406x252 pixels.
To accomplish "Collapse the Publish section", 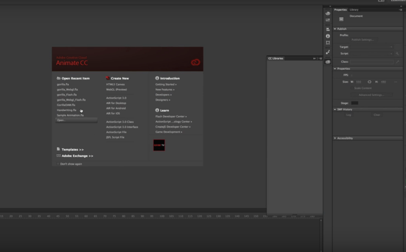I will click(335, 29).
